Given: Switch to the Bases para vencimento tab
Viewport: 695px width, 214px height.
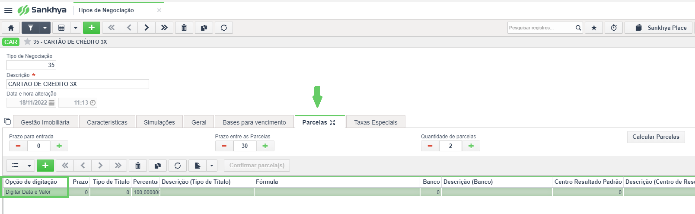Looking at the screenshot, I should pos(254,122).
